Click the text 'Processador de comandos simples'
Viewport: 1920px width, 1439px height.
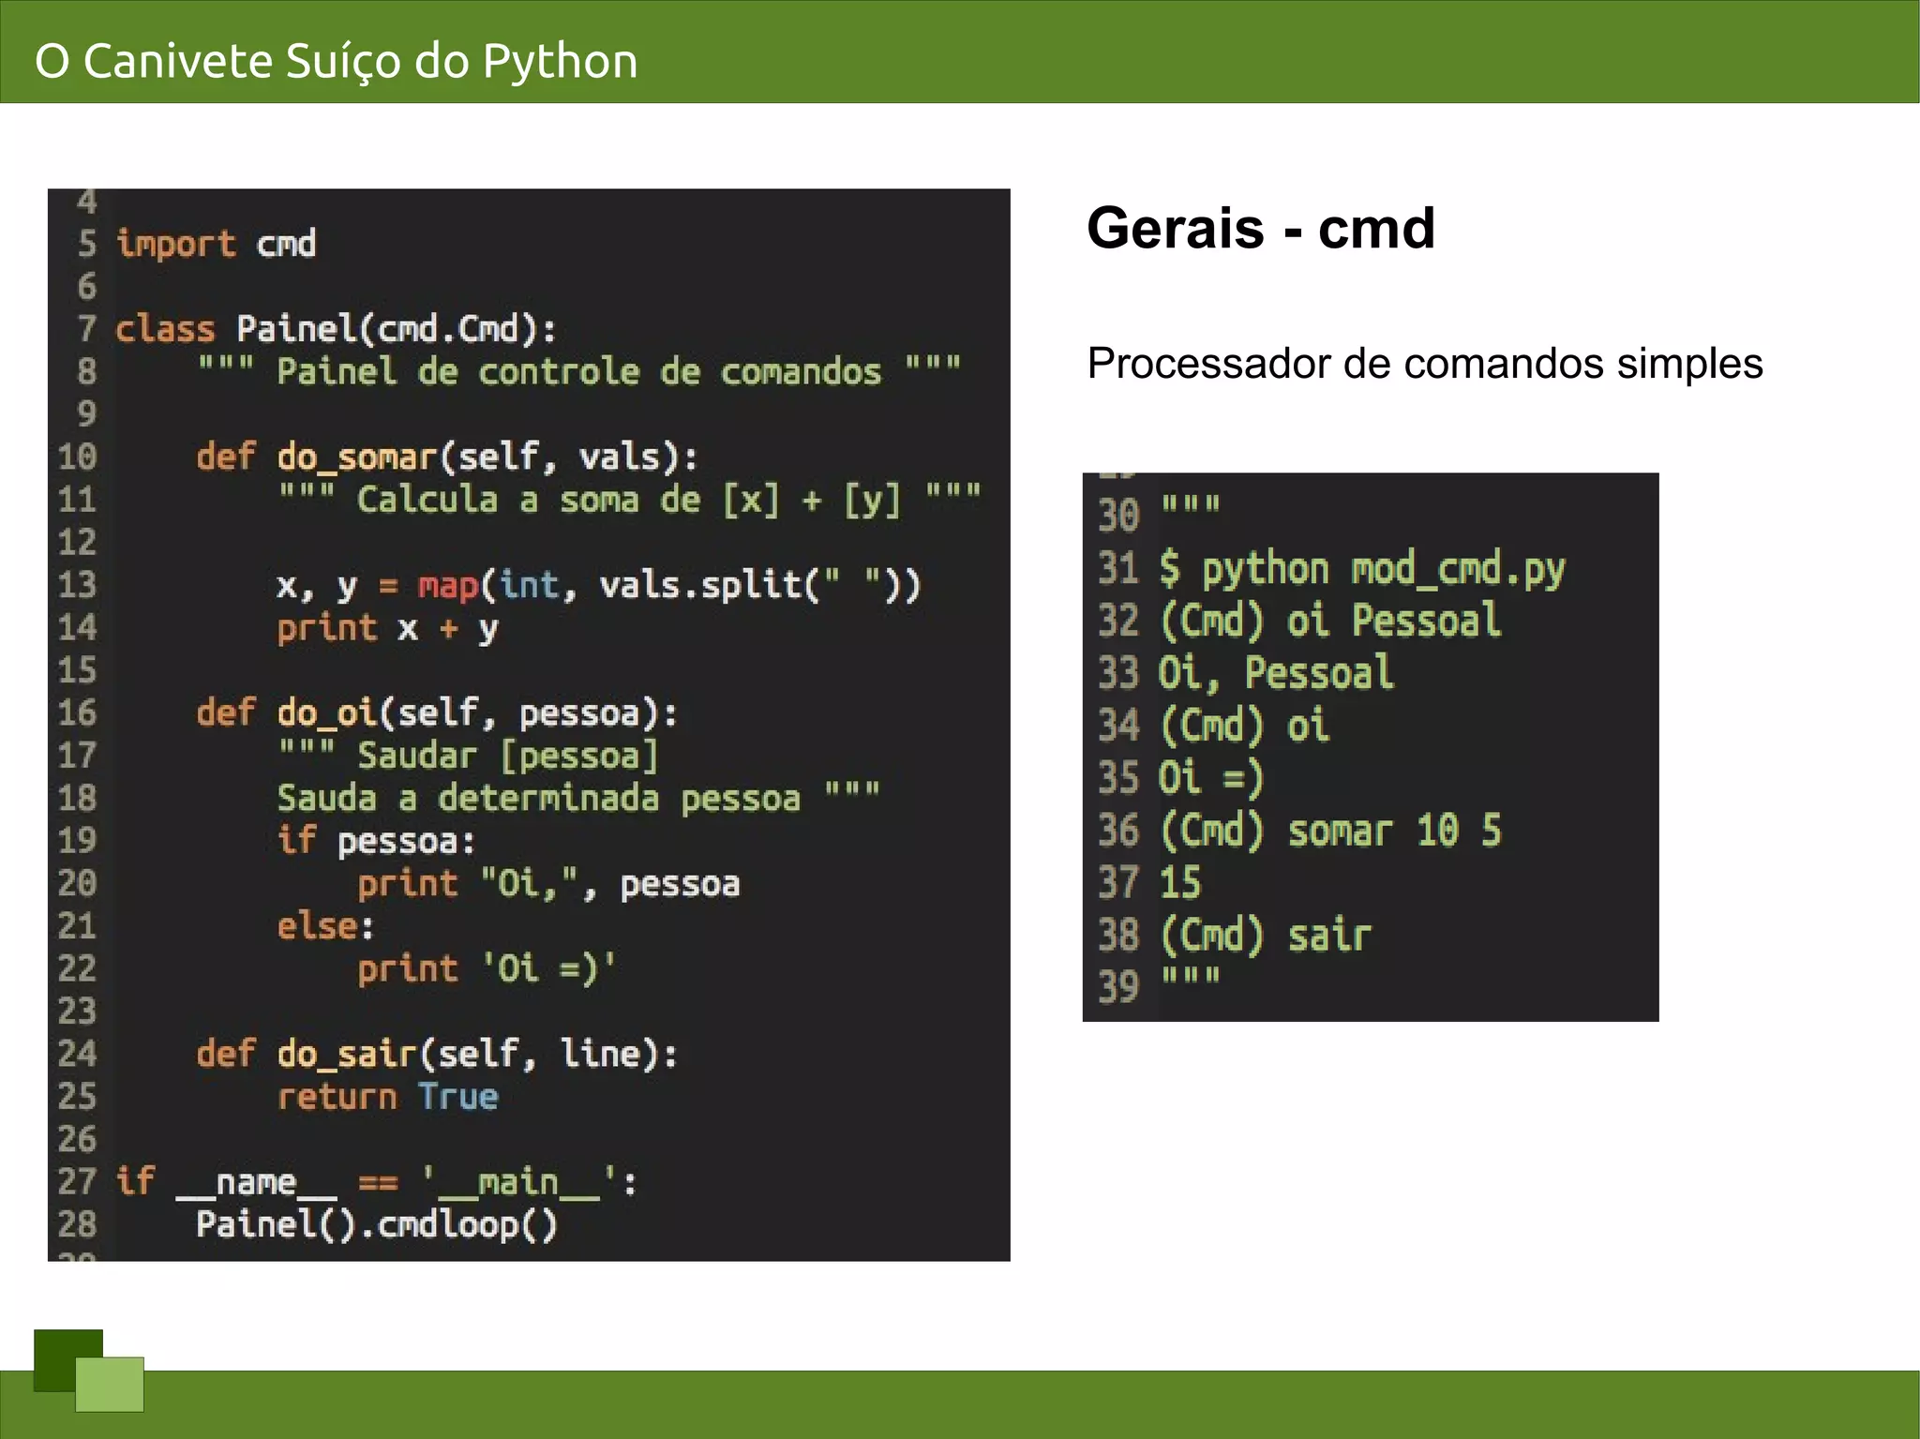point(1425,364)
